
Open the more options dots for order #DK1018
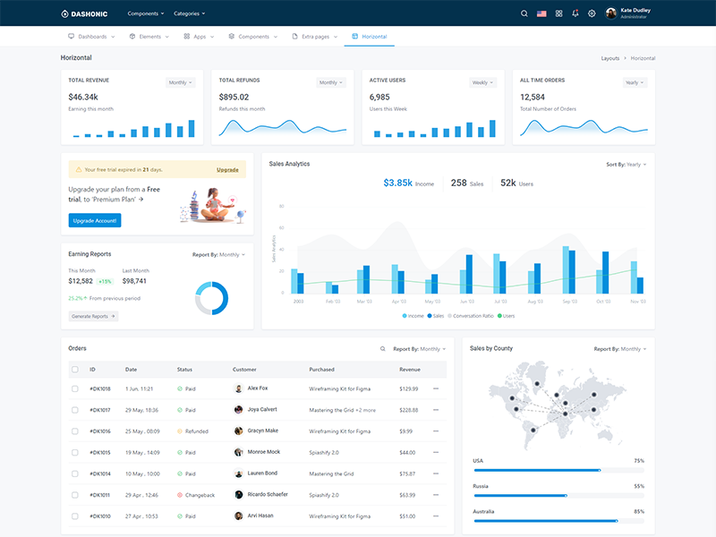click(x=436, y=388)
